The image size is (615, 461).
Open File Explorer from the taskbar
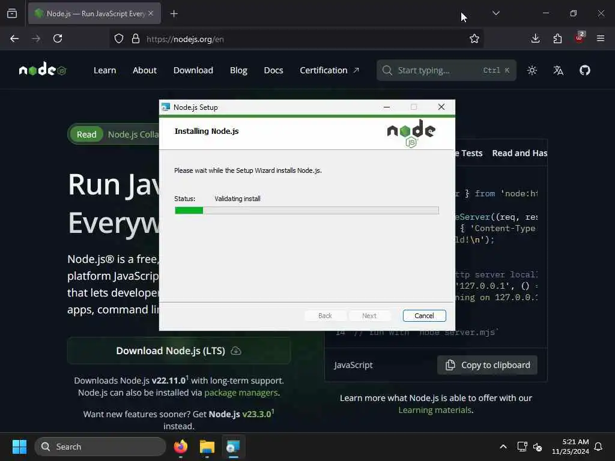(207, 447)
